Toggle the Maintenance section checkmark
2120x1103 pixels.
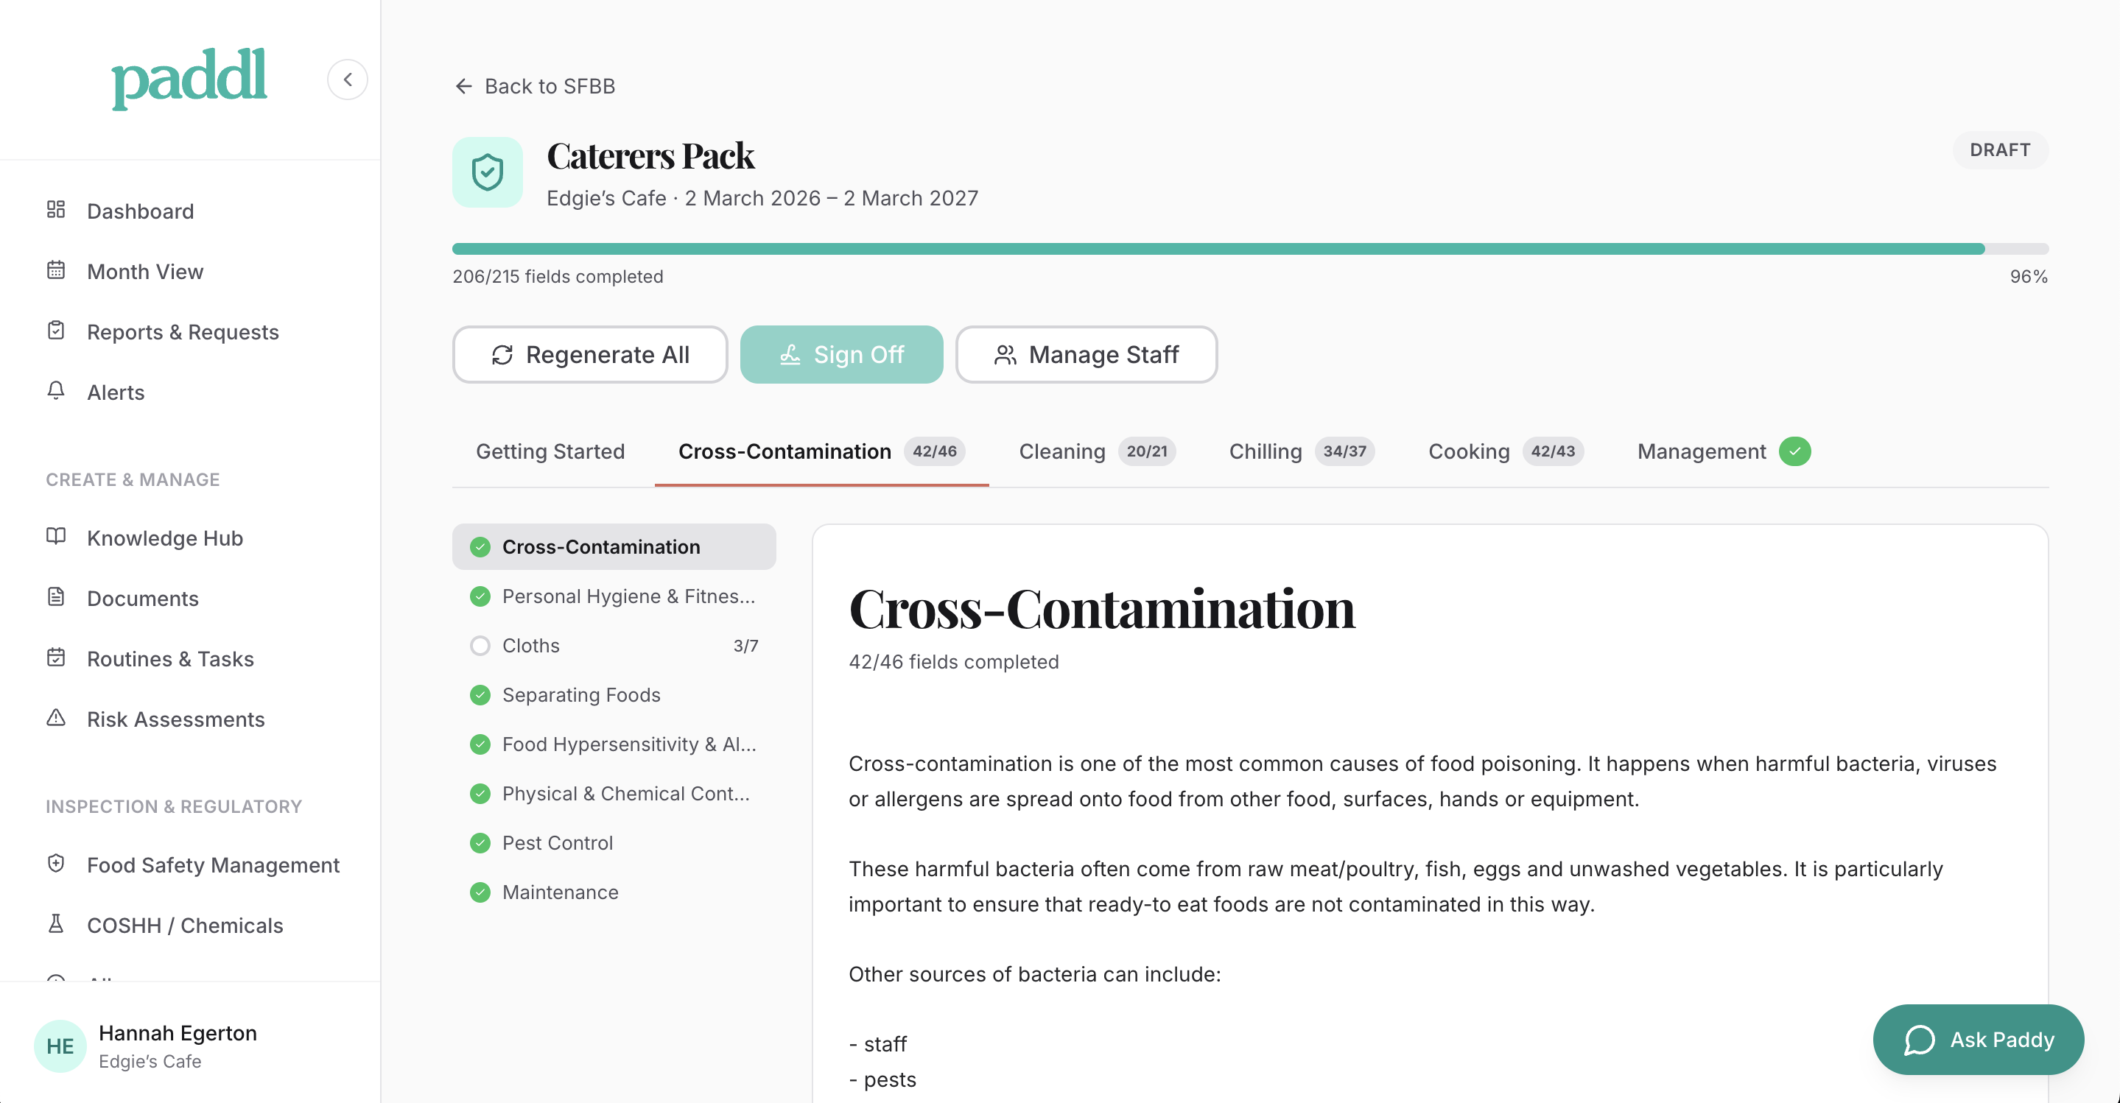tap(480, 892)
